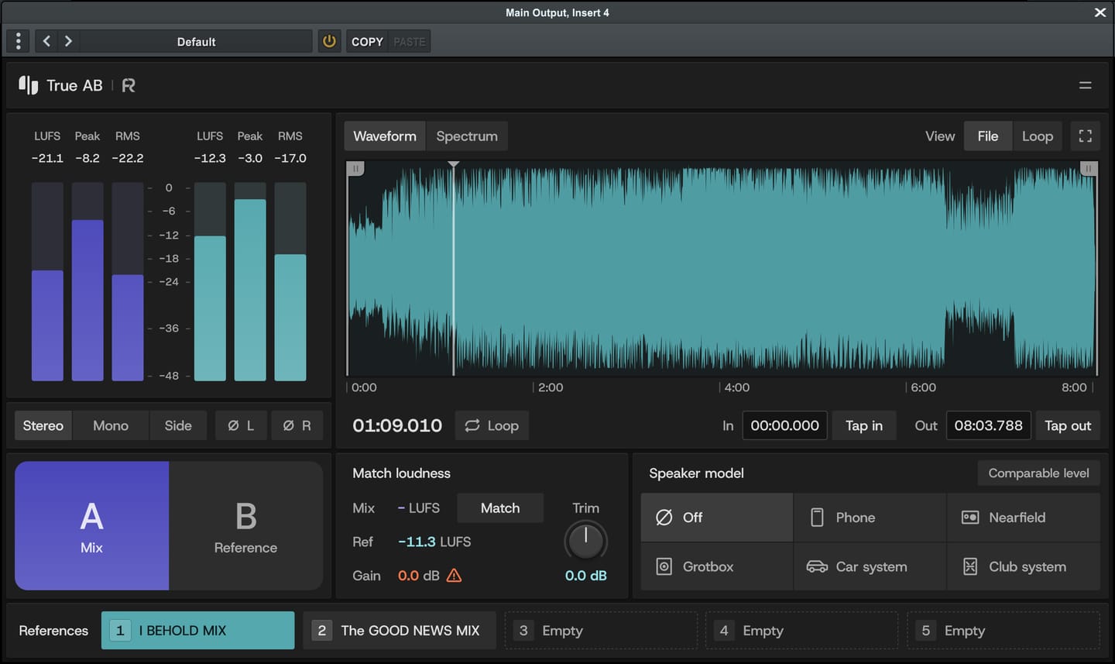The width and height of the screenshot is (1115, 664).
Task: Select Side monitoring mode
Action: click(x=178, y=425)
